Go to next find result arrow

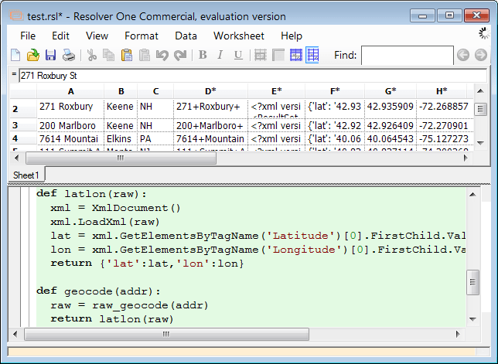point(481,55)
